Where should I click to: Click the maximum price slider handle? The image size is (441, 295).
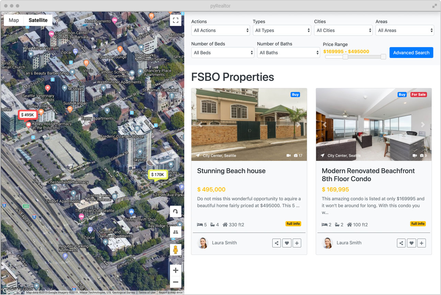pyautogui.click(x=383, y=57)
